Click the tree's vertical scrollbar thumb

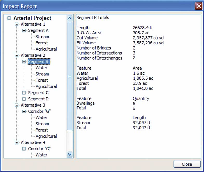point(69,76)
